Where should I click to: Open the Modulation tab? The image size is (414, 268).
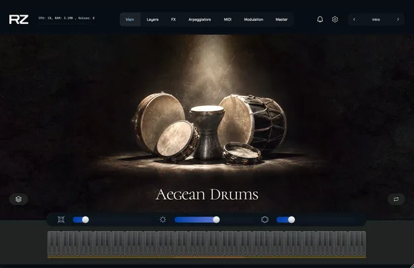click(x=254, y=19)
